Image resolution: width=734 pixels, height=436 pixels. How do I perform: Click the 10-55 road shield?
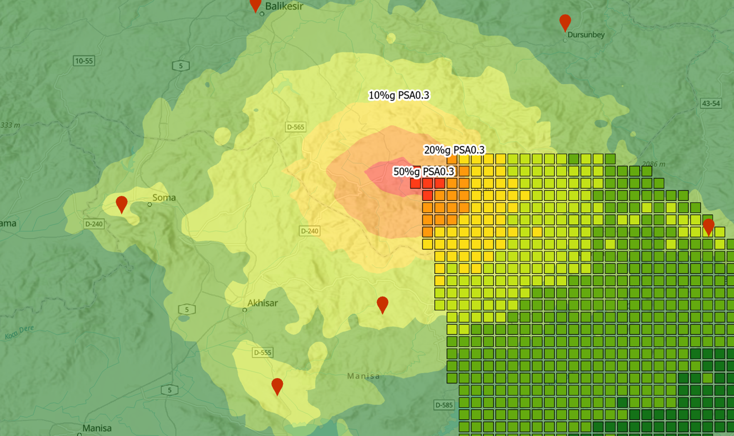coord(84,61)
